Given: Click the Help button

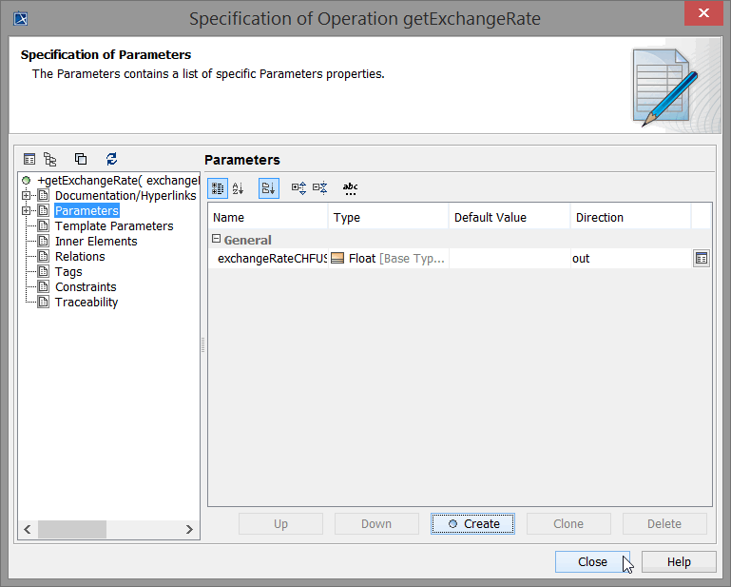Looking at the screenshot, I should pyautogui.click(x=679, y=562).
